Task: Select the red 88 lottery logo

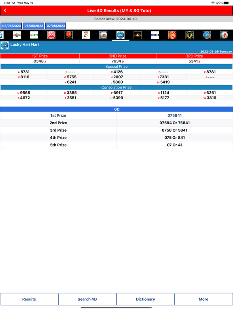Action: coord(51,35)
